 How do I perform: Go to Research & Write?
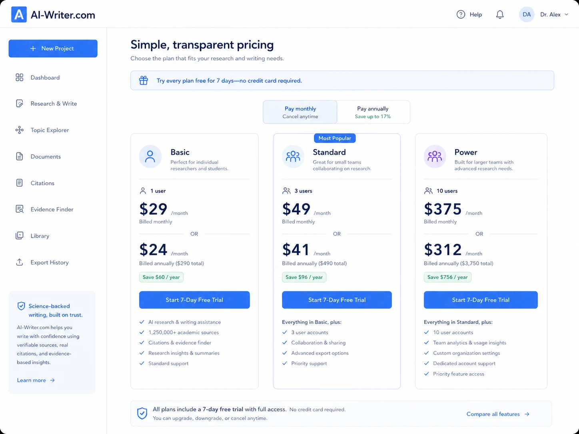pyautogui.click(x=53, y=104)
